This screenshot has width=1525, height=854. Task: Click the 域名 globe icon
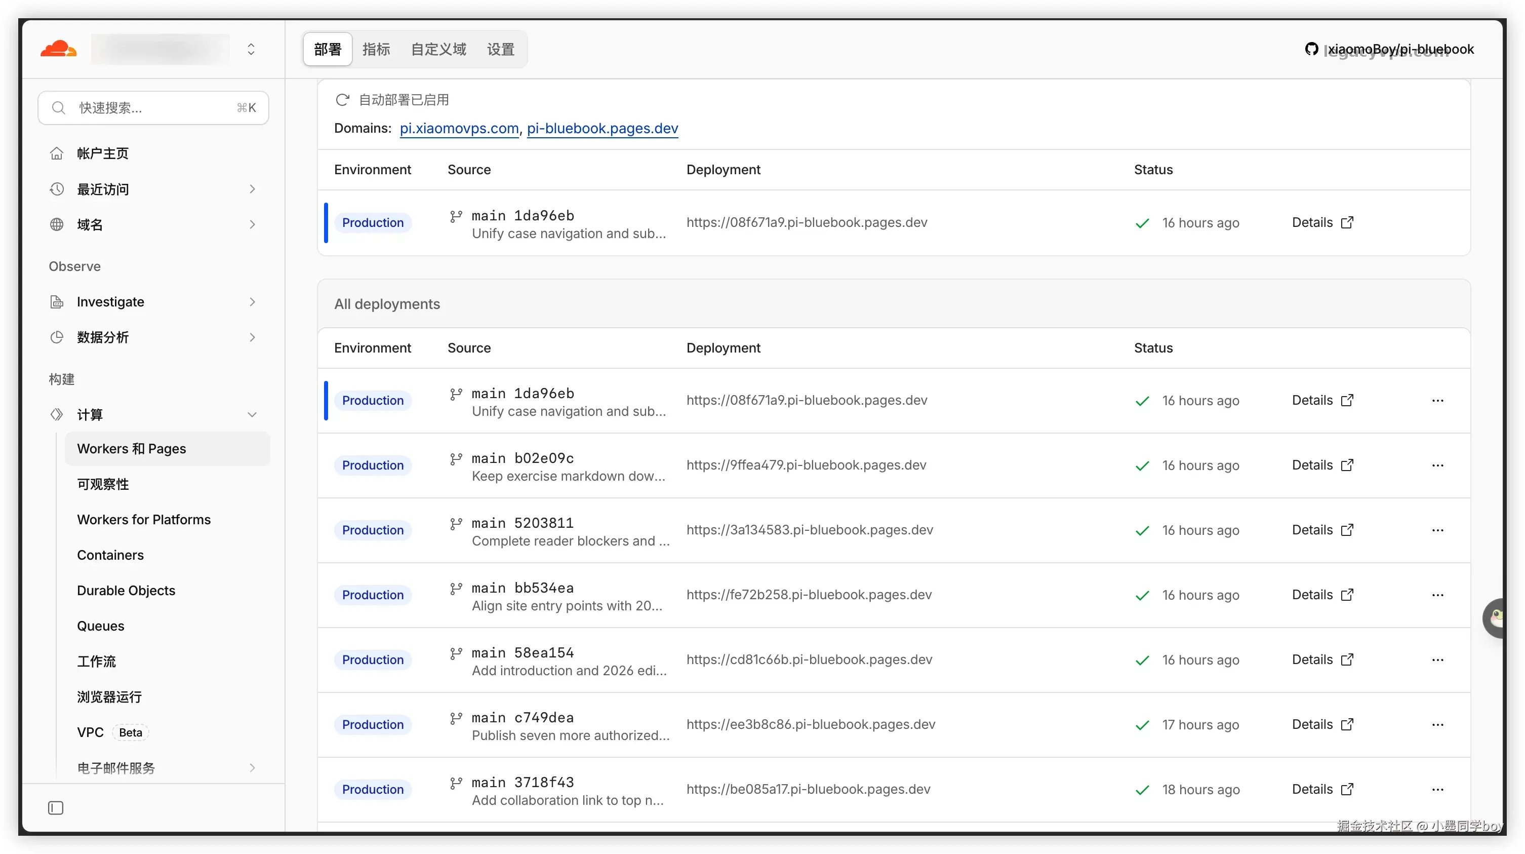pyautogui.click(x=57, y=224)
